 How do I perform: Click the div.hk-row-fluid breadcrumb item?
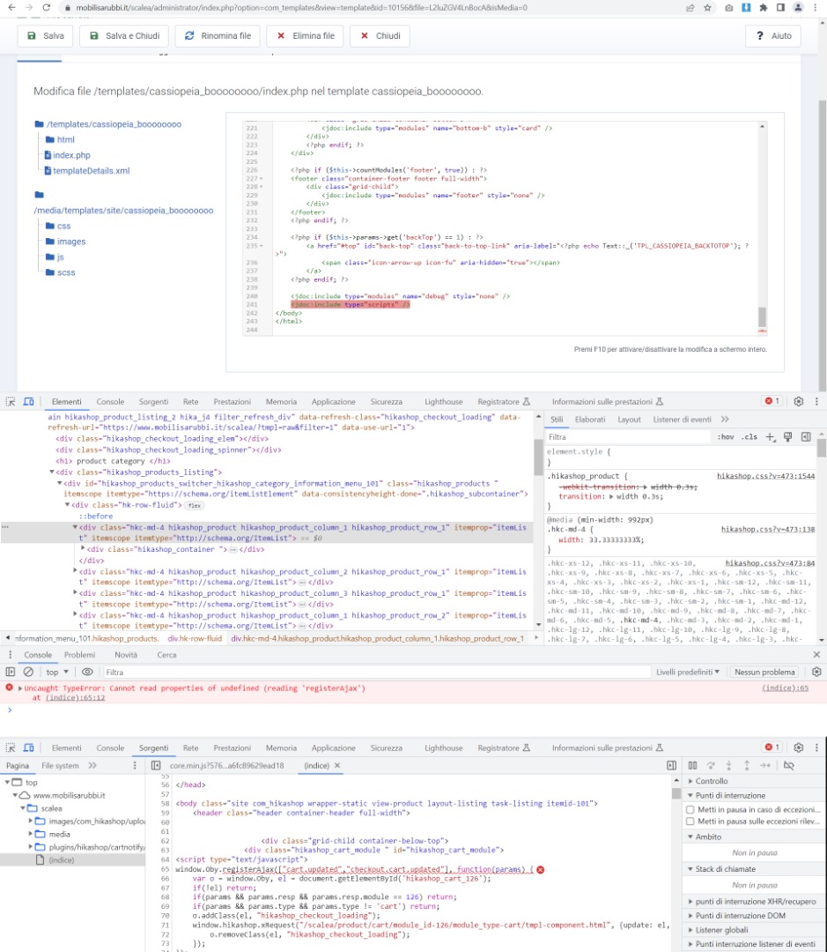[x=195, y=638]
